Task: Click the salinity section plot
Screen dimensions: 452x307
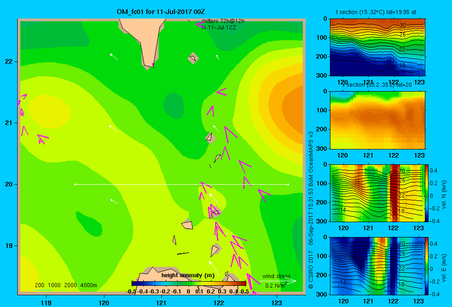Action: click(x=377, y=120)
